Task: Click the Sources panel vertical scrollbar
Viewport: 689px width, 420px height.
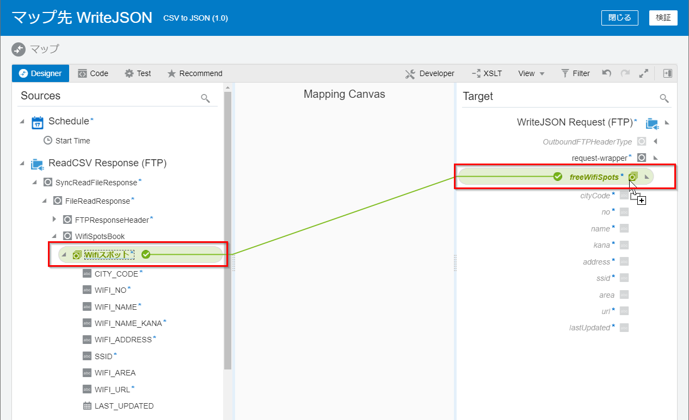Action: (227, 228)
